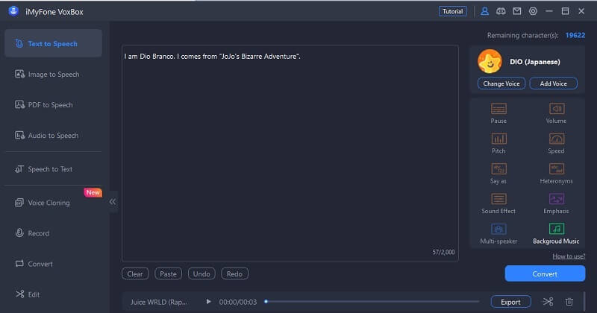Click the Export button
This screenshot has width=597, height=313.
click(x=510, y=302)
